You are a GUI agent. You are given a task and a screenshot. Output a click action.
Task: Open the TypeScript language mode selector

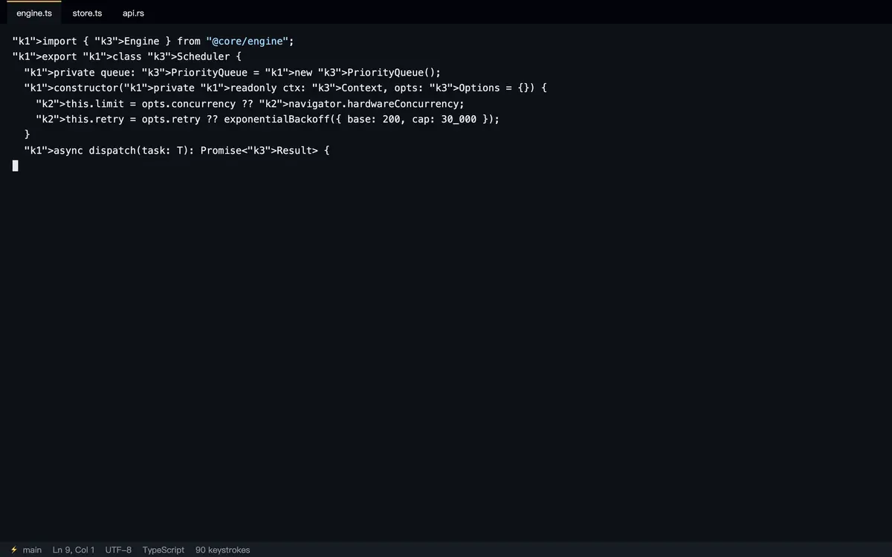pos(164,550)
